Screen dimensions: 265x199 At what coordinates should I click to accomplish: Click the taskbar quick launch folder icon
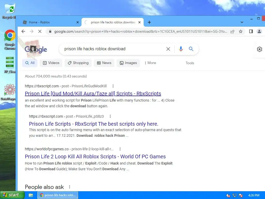click(31, 195)
